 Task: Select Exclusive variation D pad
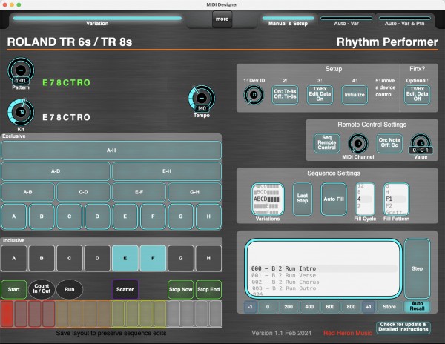point(97,216)
